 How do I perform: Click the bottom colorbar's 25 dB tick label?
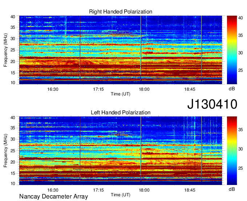(x=240, y=168)
